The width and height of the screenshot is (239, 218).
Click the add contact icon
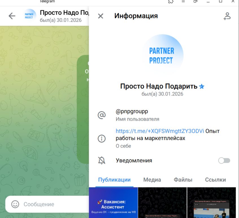point(227,16)
